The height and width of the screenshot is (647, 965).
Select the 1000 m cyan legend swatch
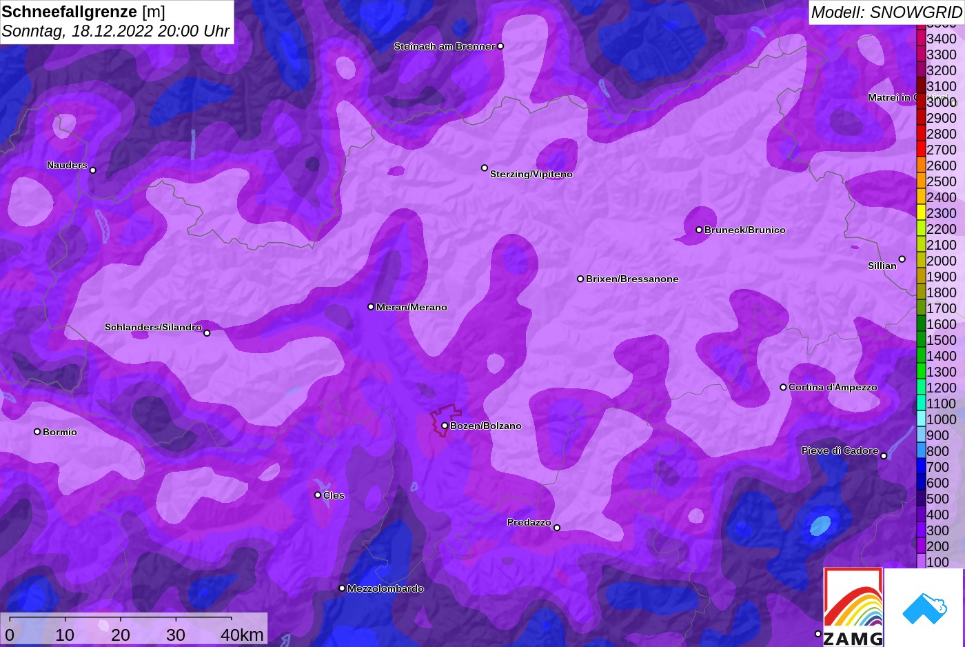pyautogui.click(x=921, y=419)
